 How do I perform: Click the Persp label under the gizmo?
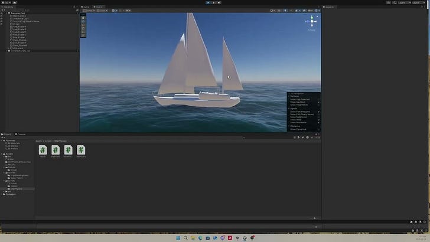point(311,30)
